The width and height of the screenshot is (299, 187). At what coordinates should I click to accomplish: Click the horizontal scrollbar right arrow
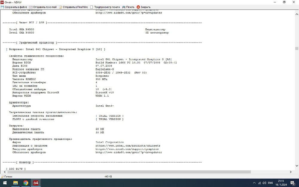(x=291, y=172)
